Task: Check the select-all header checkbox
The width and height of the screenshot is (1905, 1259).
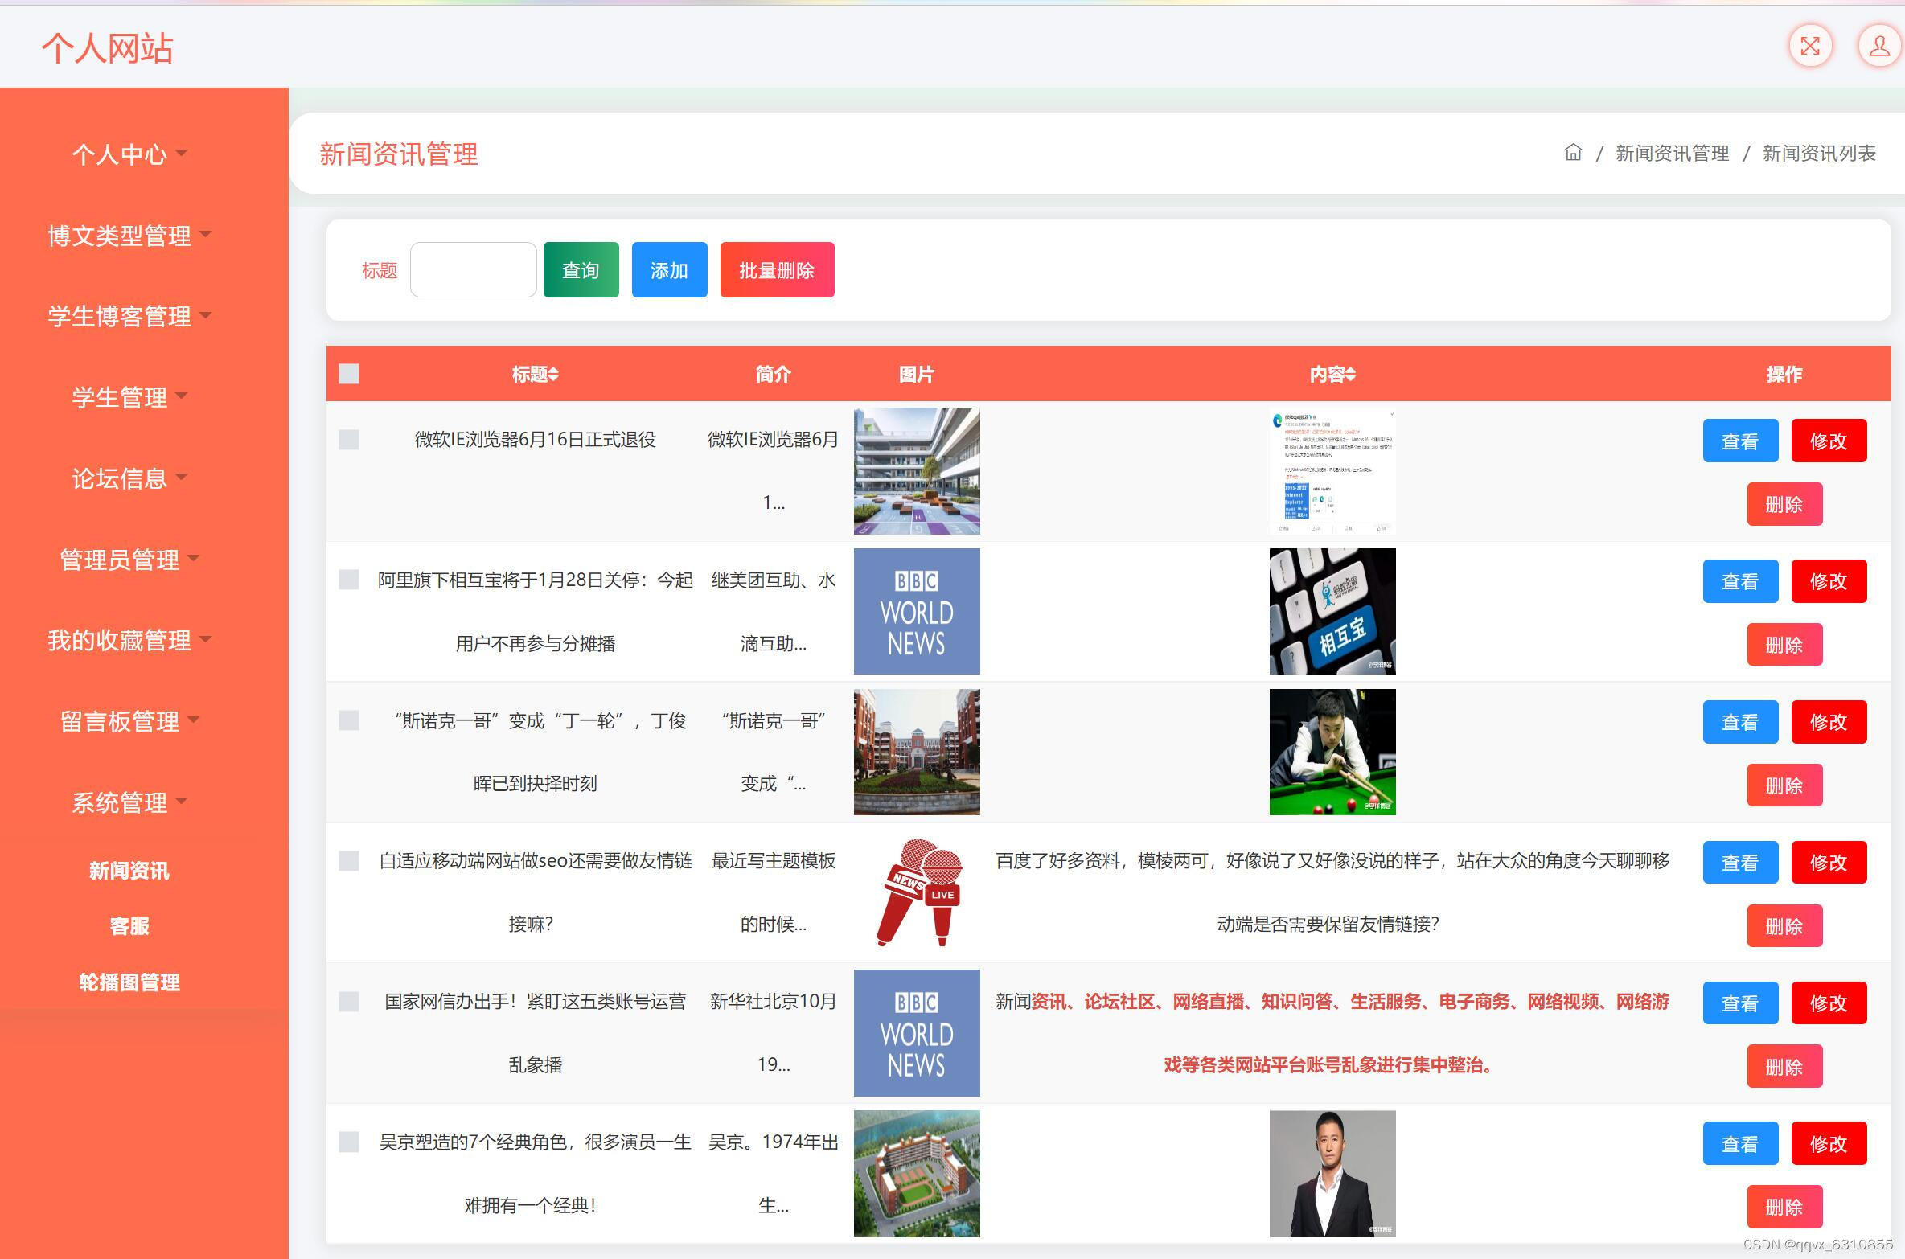Action: click(349, 374)
